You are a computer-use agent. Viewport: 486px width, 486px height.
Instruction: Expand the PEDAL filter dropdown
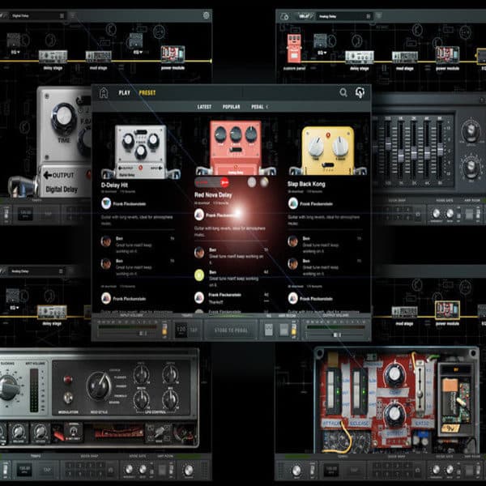click(x=259, y=107)
